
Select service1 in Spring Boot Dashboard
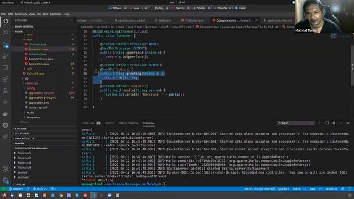[23, 172]
